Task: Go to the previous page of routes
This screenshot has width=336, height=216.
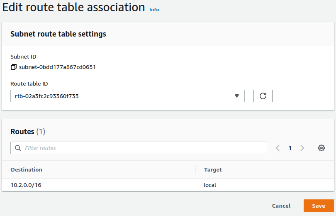Action: tap(278, 148)
